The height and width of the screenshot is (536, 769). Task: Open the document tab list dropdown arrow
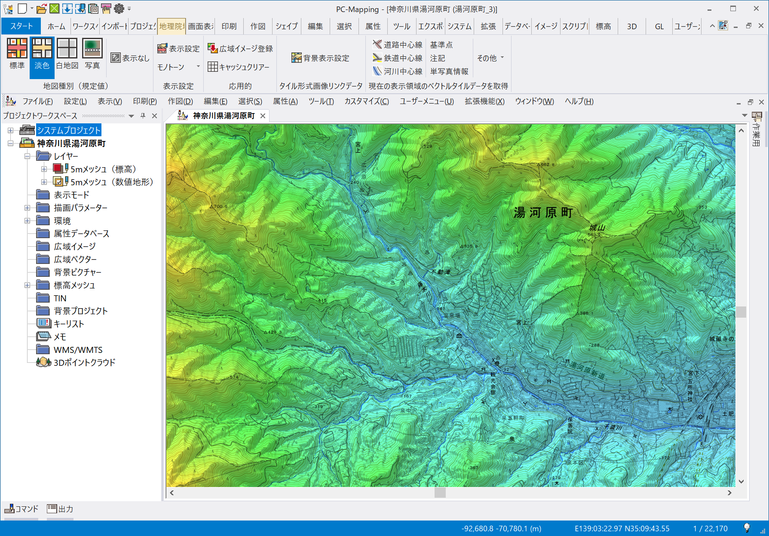click(744, 115)
